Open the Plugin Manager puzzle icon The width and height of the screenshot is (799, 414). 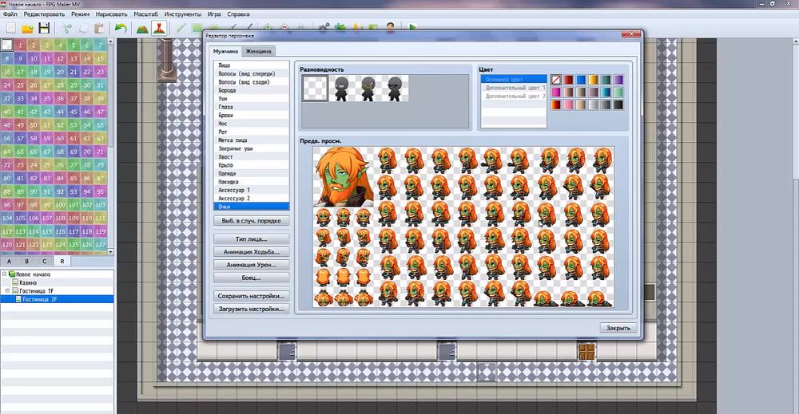(x=340, y=27)
